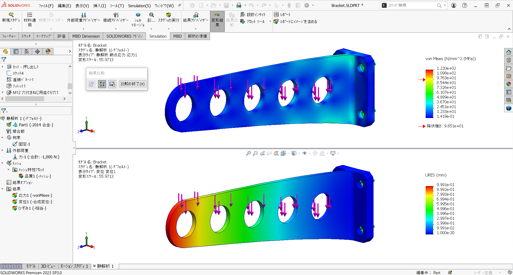Screen dimensions: 513x275
Task: Select the DisplayManager color ball tab icon
Action: [48, 52]
